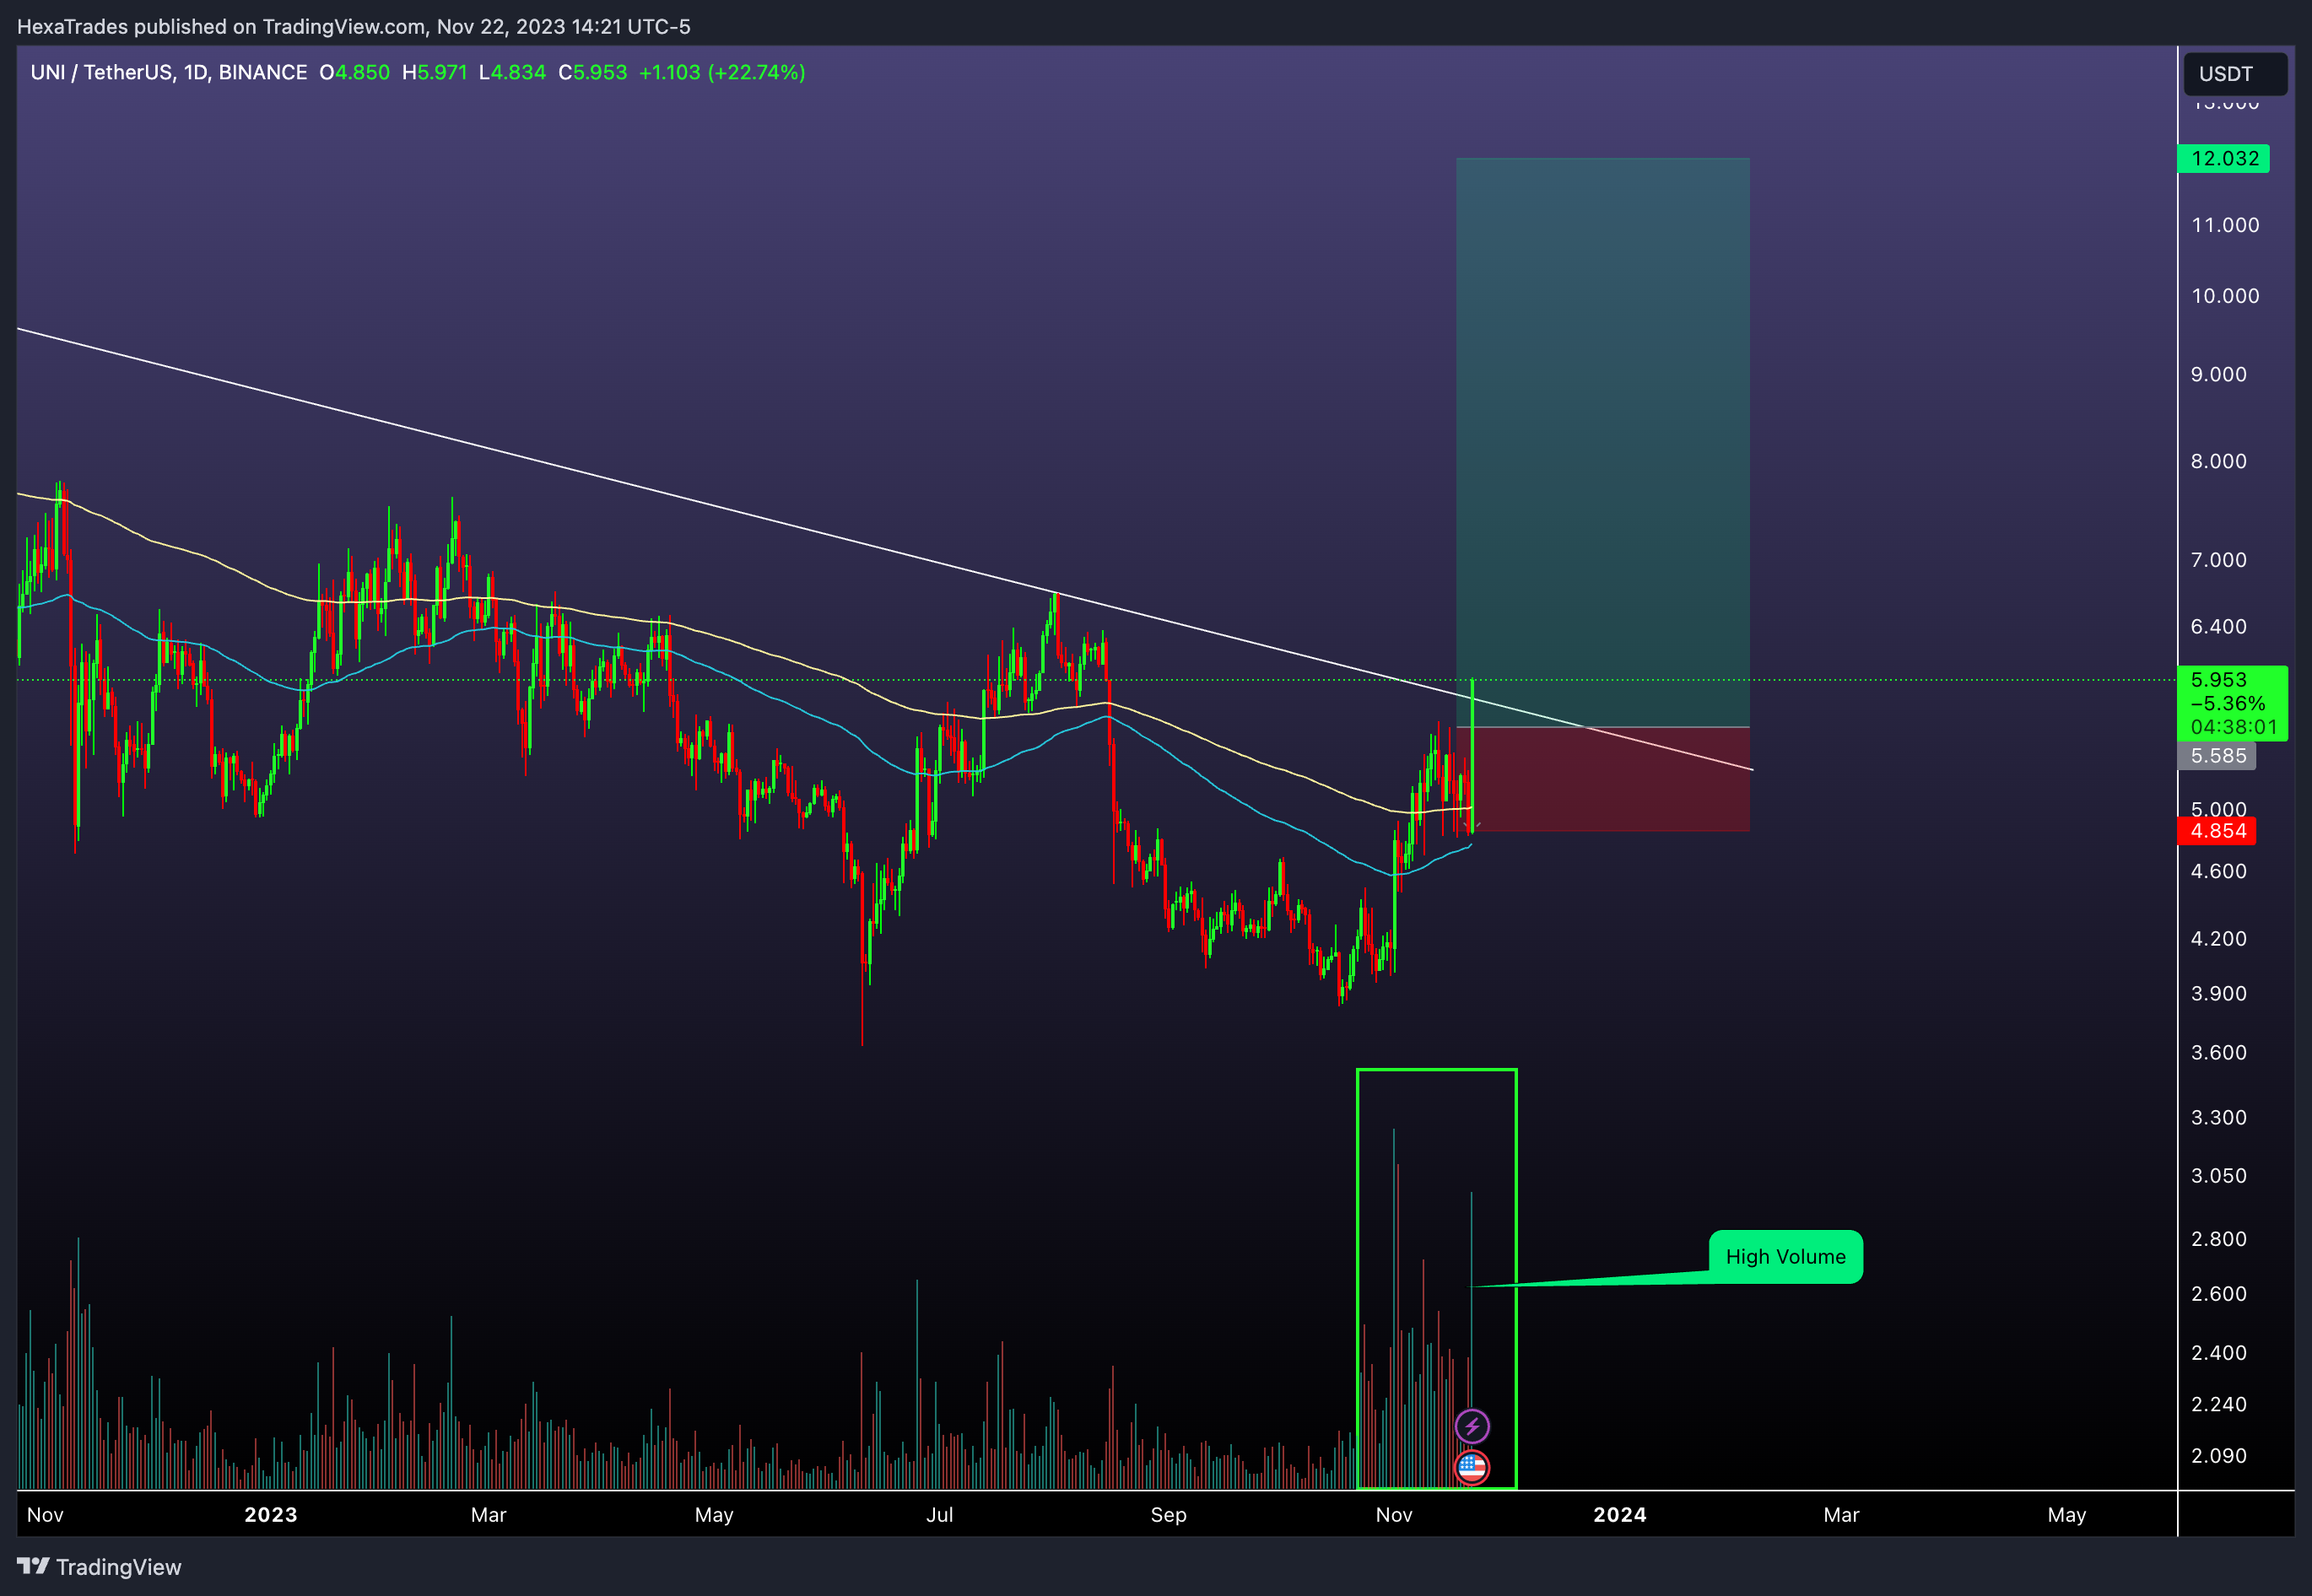The image size is (2312, 1596).
Task: Click the purple lightning bolt event icon
Action: [x=1471, y=1426]
